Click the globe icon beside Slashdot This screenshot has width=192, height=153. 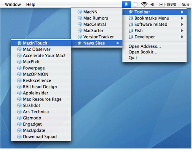19,105
